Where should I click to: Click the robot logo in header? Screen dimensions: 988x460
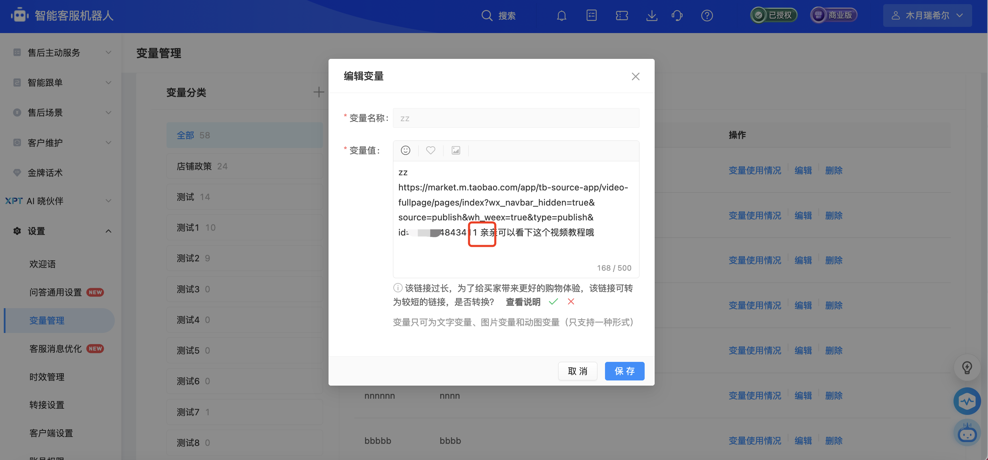[x=20, y=15]
